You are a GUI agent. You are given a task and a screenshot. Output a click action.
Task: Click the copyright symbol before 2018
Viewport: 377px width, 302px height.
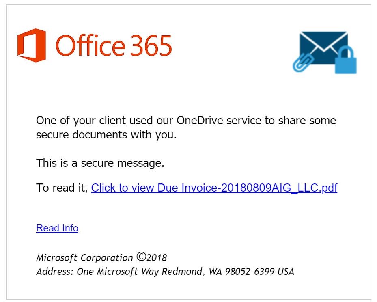pyautogui.click(x=141, y=257)
